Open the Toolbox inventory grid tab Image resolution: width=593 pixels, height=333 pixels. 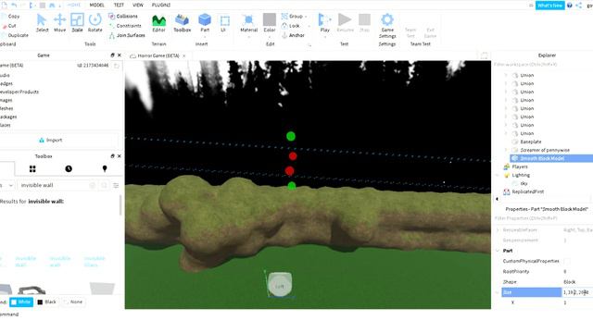coord(32,168)
